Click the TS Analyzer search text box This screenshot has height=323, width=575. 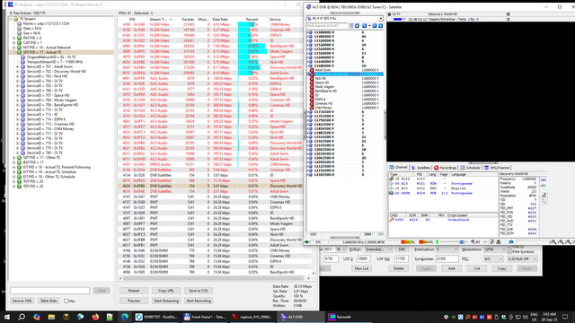[50, 291]
